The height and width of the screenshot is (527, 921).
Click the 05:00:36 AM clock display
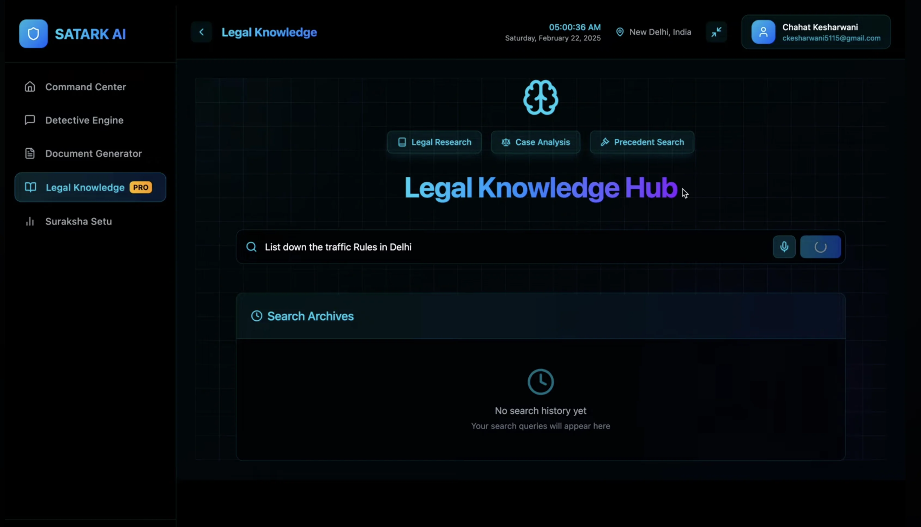575,27
